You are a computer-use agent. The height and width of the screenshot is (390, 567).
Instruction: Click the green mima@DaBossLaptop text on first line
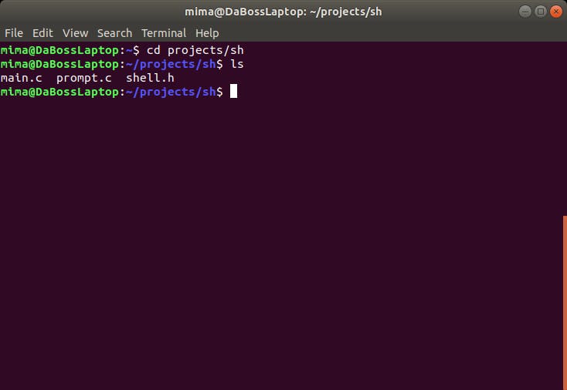(x=60, y=51)
